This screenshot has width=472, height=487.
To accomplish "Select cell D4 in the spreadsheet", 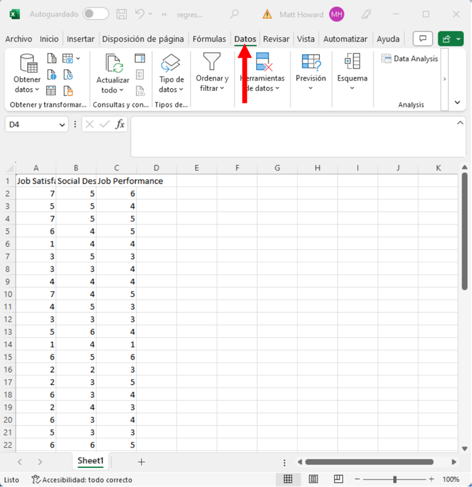I will [156, 219].
